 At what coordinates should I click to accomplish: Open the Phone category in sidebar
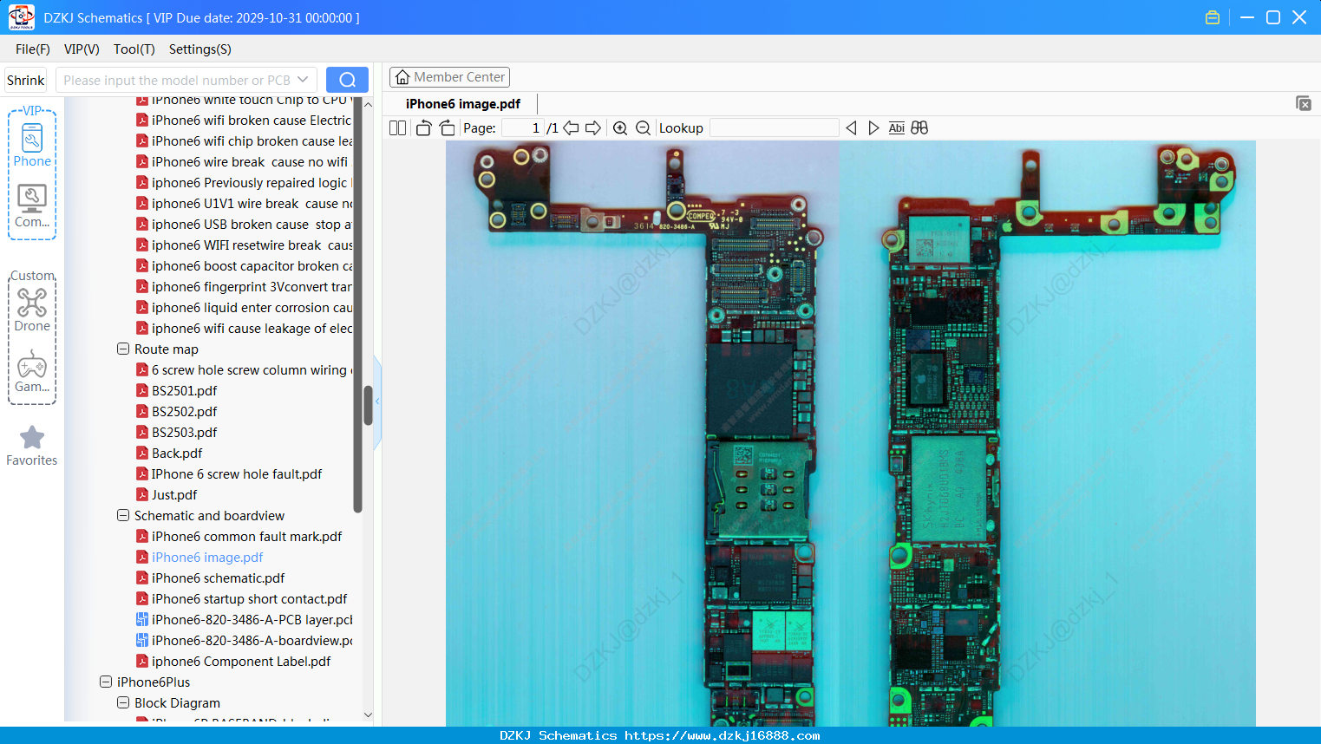pyautogui.click(x=32, y=147)
